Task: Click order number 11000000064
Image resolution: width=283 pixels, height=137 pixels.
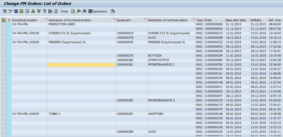Action: 214,60
